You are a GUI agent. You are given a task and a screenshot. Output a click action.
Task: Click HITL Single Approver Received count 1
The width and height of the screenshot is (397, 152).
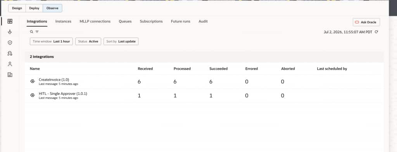[139, 96]
